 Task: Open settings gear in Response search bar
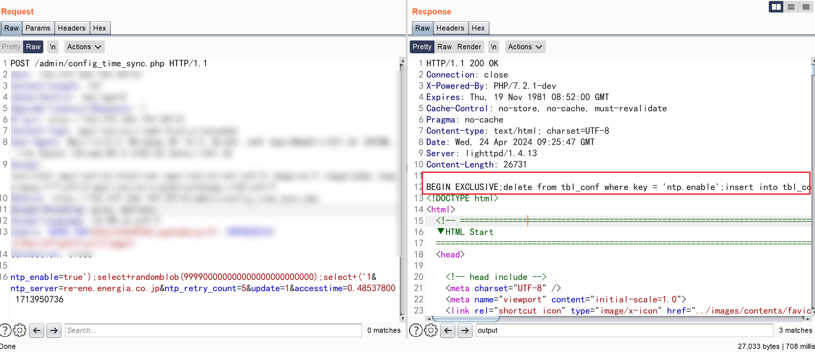(431, 330)
